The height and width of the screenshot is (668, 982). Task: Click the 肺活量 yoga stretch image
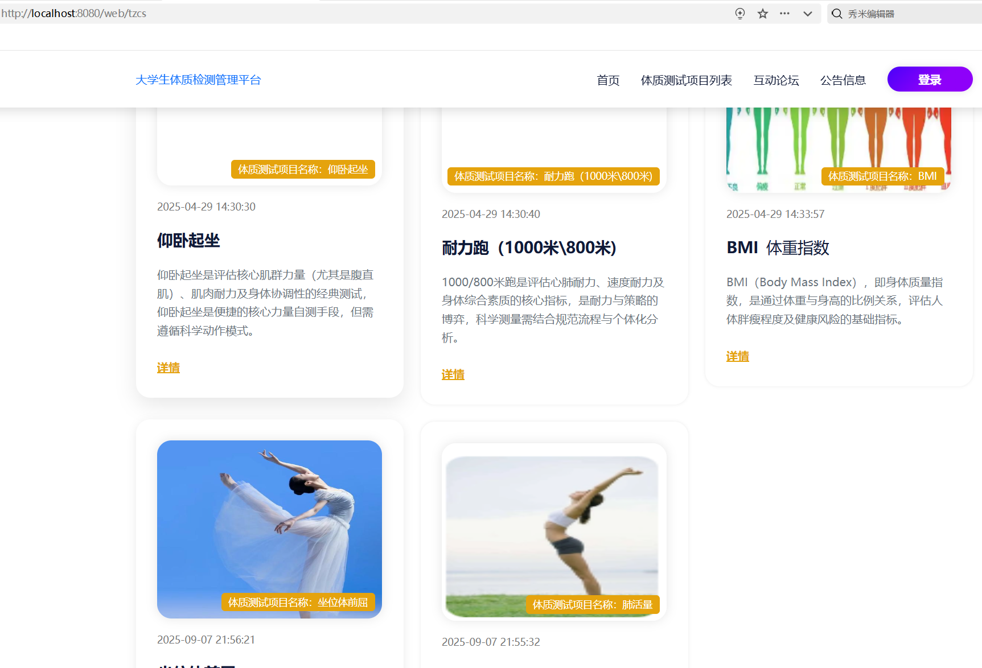click(x=553, y=529)
